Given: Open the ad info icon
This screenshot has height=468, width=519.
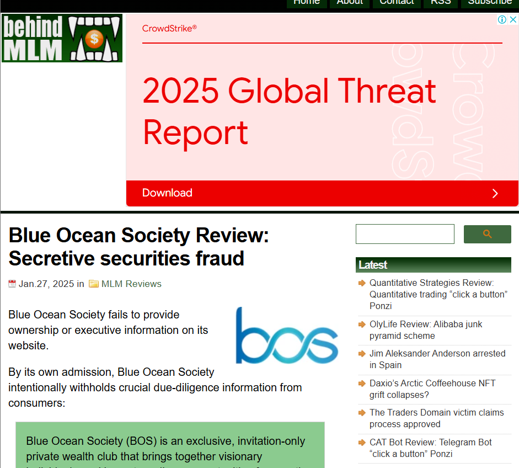Looking at the screenshot, I should (x=502, y=19).
